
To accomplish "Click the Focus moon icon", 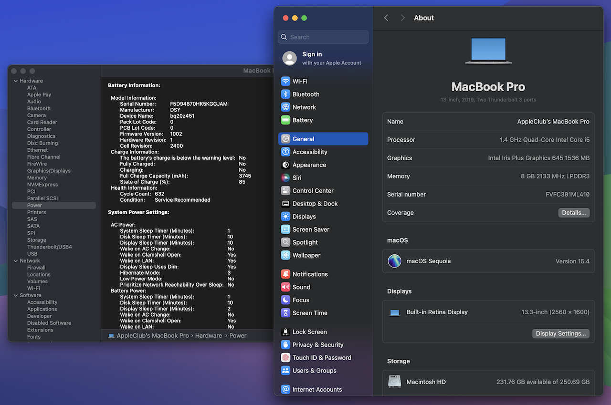I will point(285,300).
